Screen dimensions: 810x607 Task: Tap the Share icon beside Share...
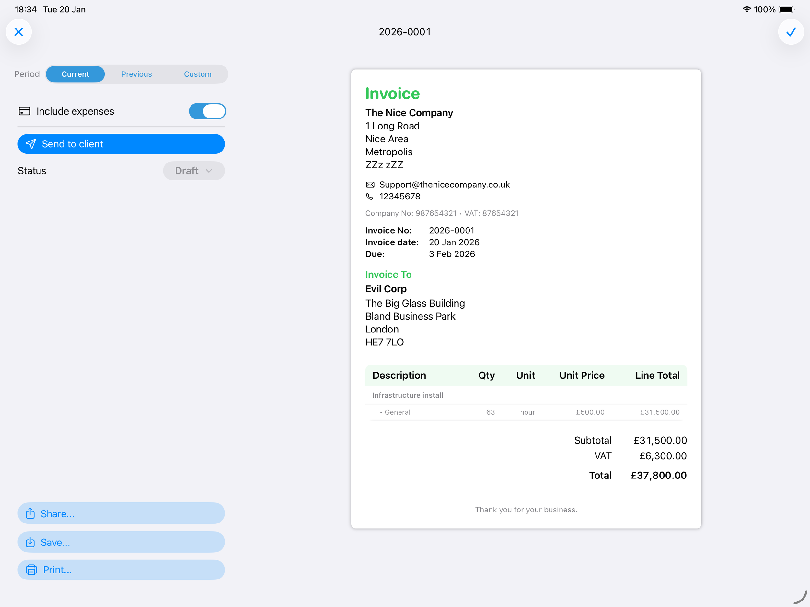click(x=31, y=513)
